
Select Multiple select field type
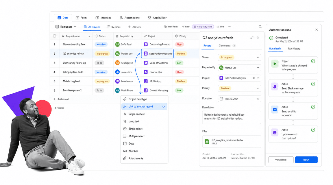pos(145,136)
